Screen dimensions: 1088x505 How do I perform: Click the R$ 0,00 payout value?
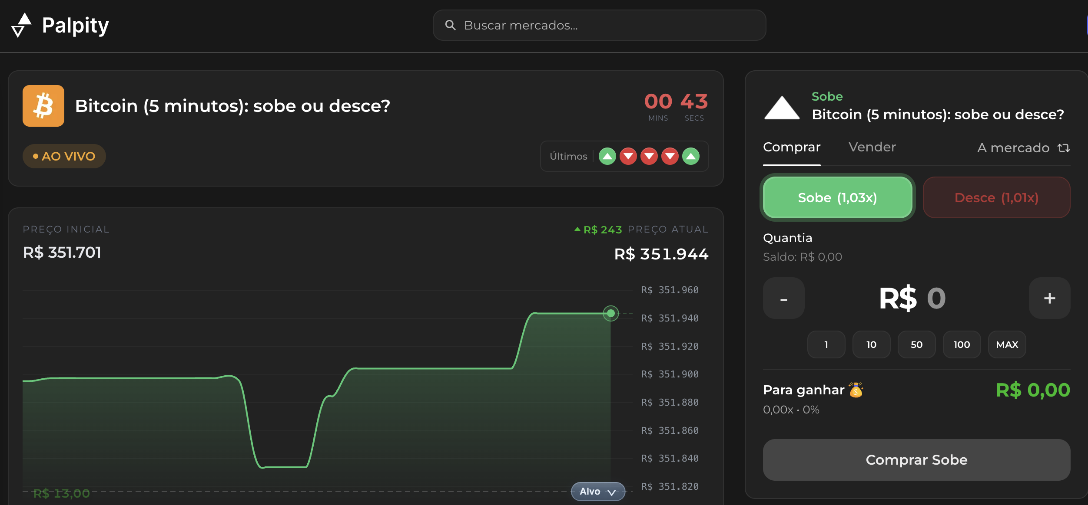coord(1033,390)
